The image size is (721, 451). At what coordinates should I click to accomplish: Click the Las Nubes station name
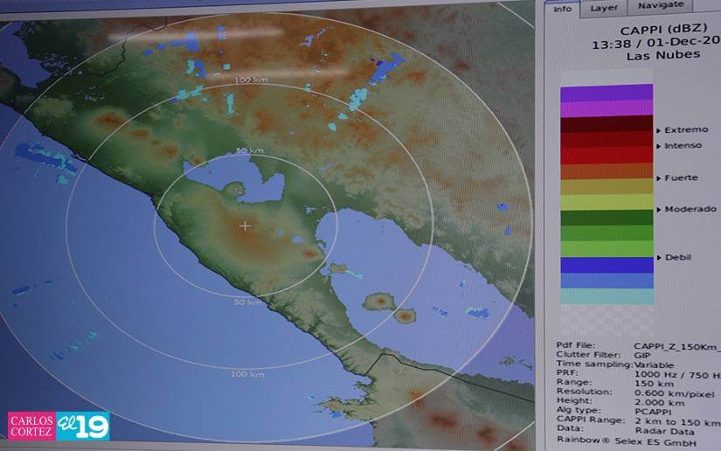coord(662,55)
